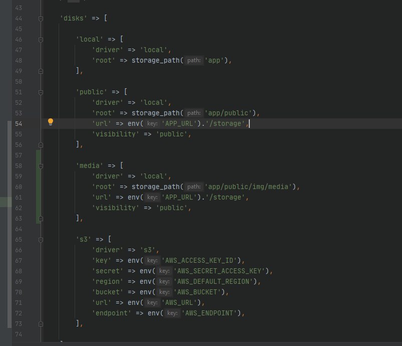The image size is (402, 346).
Task: Collapse the 'public' array fold on line 51
Action: tap(41, 92)
